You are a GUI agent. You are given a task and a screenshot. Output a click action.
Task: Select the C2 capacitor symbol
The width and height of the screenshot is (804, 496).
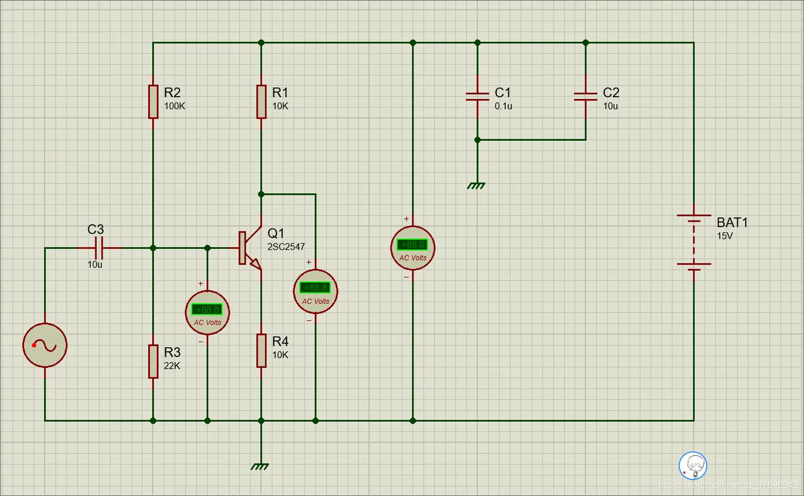click(585, 96)
